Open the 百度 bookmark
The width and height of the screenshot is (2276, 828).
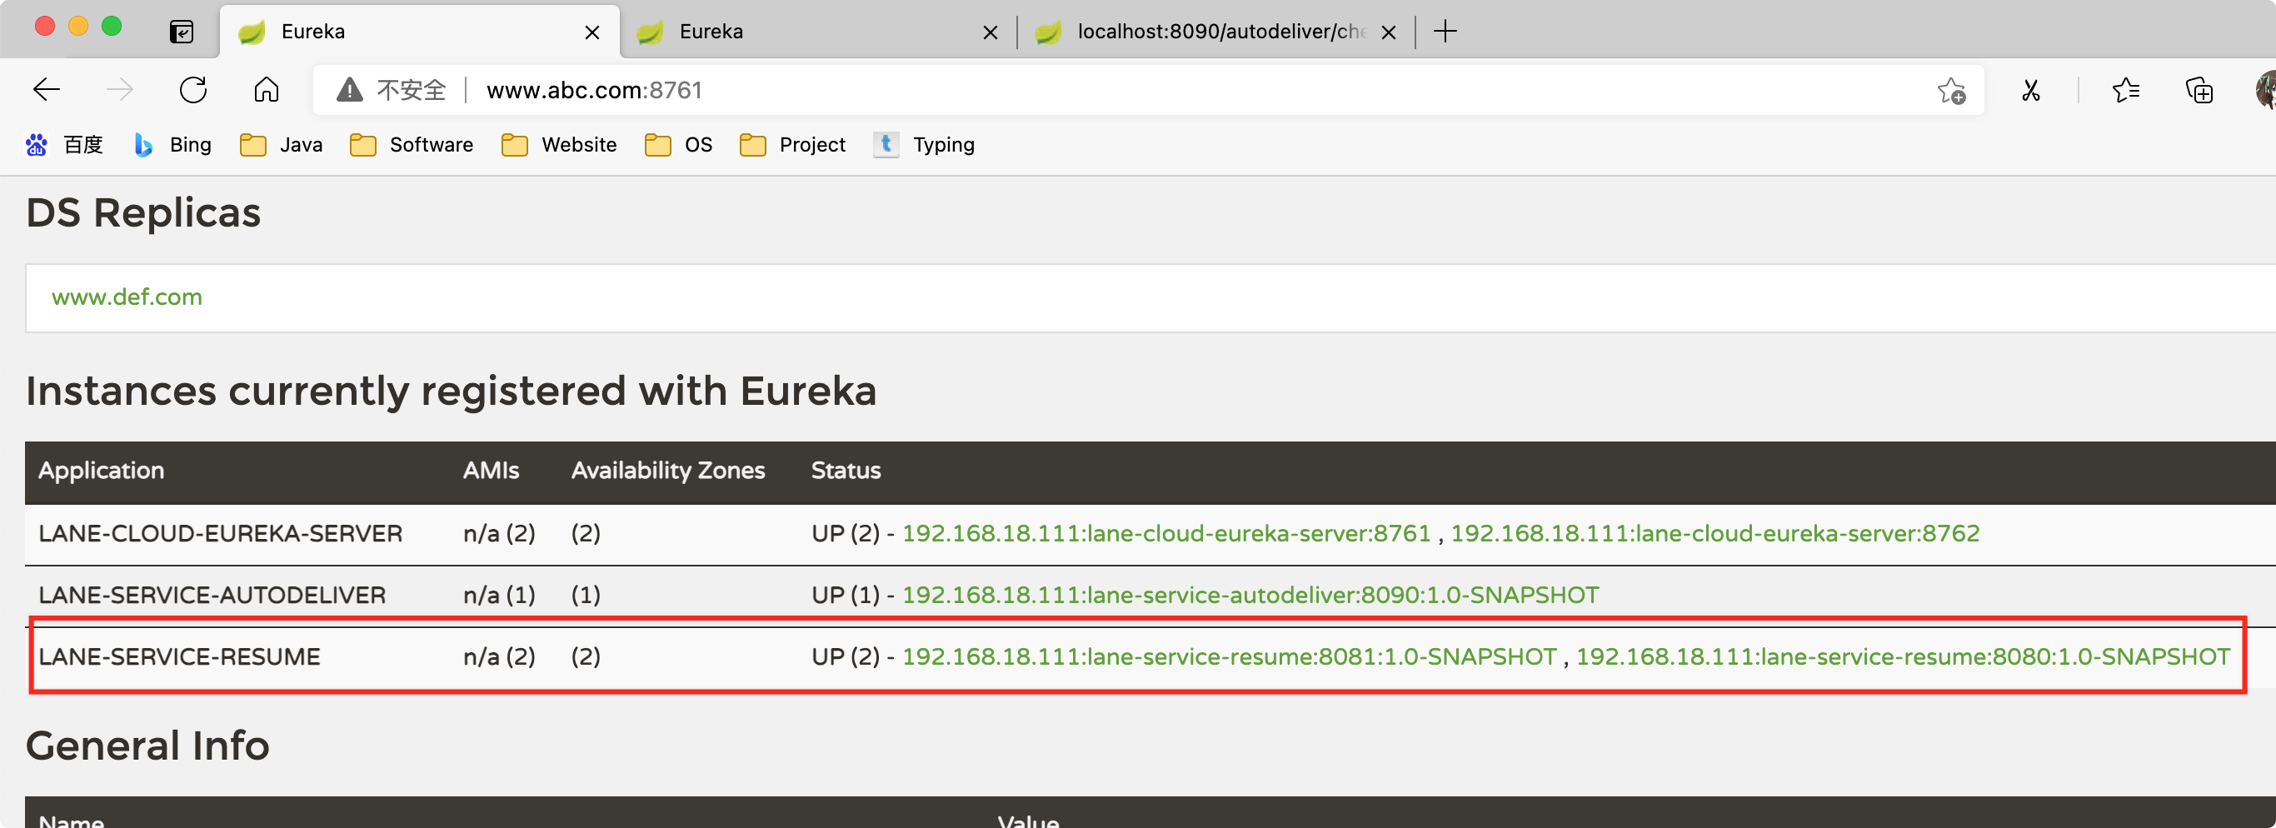pos(64,144)
